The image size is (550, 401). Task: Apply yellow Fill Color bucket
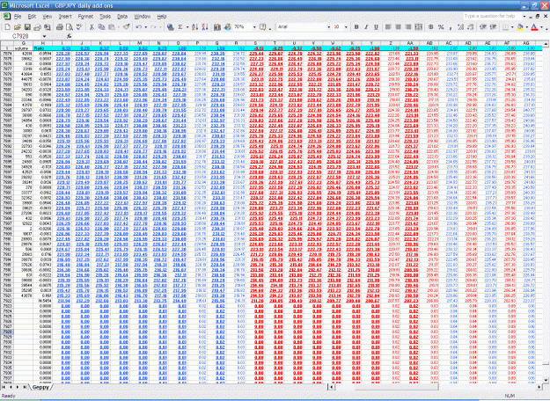tap(520, 27)
